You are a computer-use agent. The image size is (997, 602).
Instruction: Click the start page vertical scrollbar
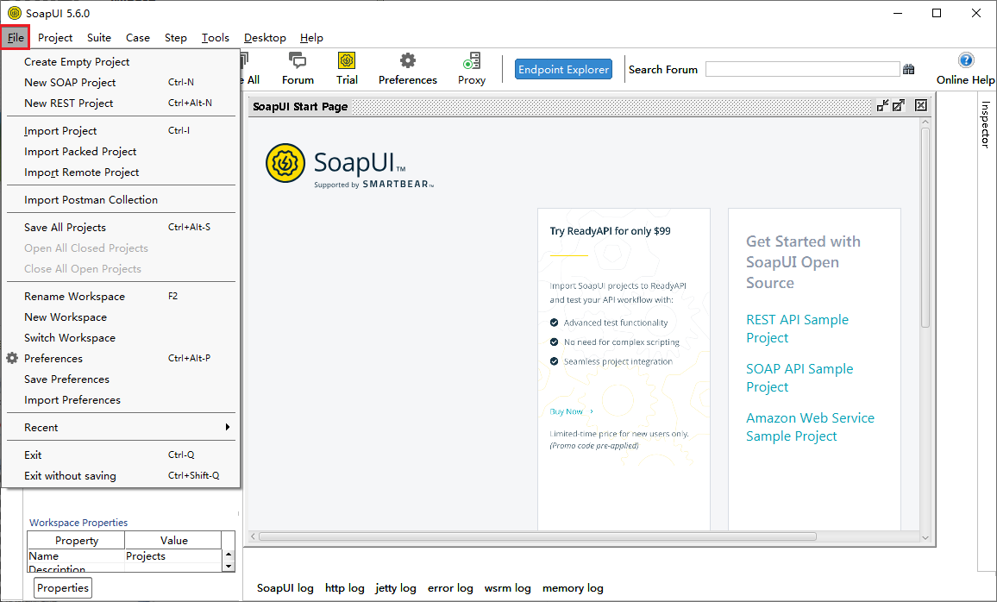[925, 228]
